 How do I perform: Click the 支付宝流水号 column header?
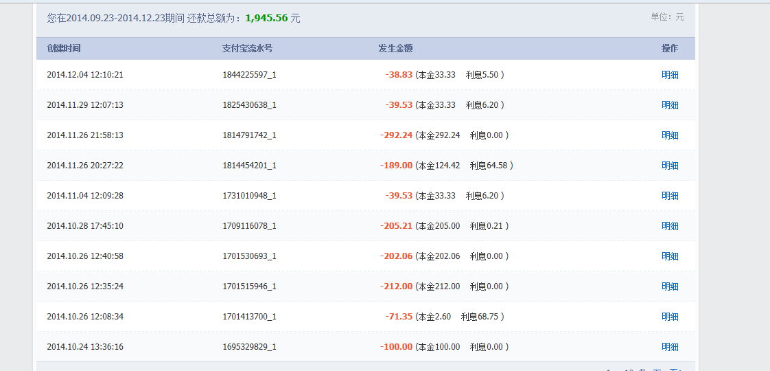click(247, 49)
